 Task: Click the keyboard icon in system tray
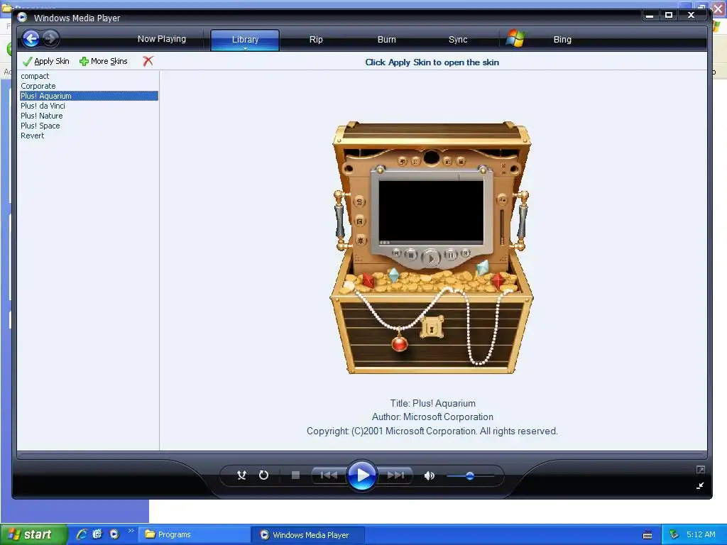647,535
